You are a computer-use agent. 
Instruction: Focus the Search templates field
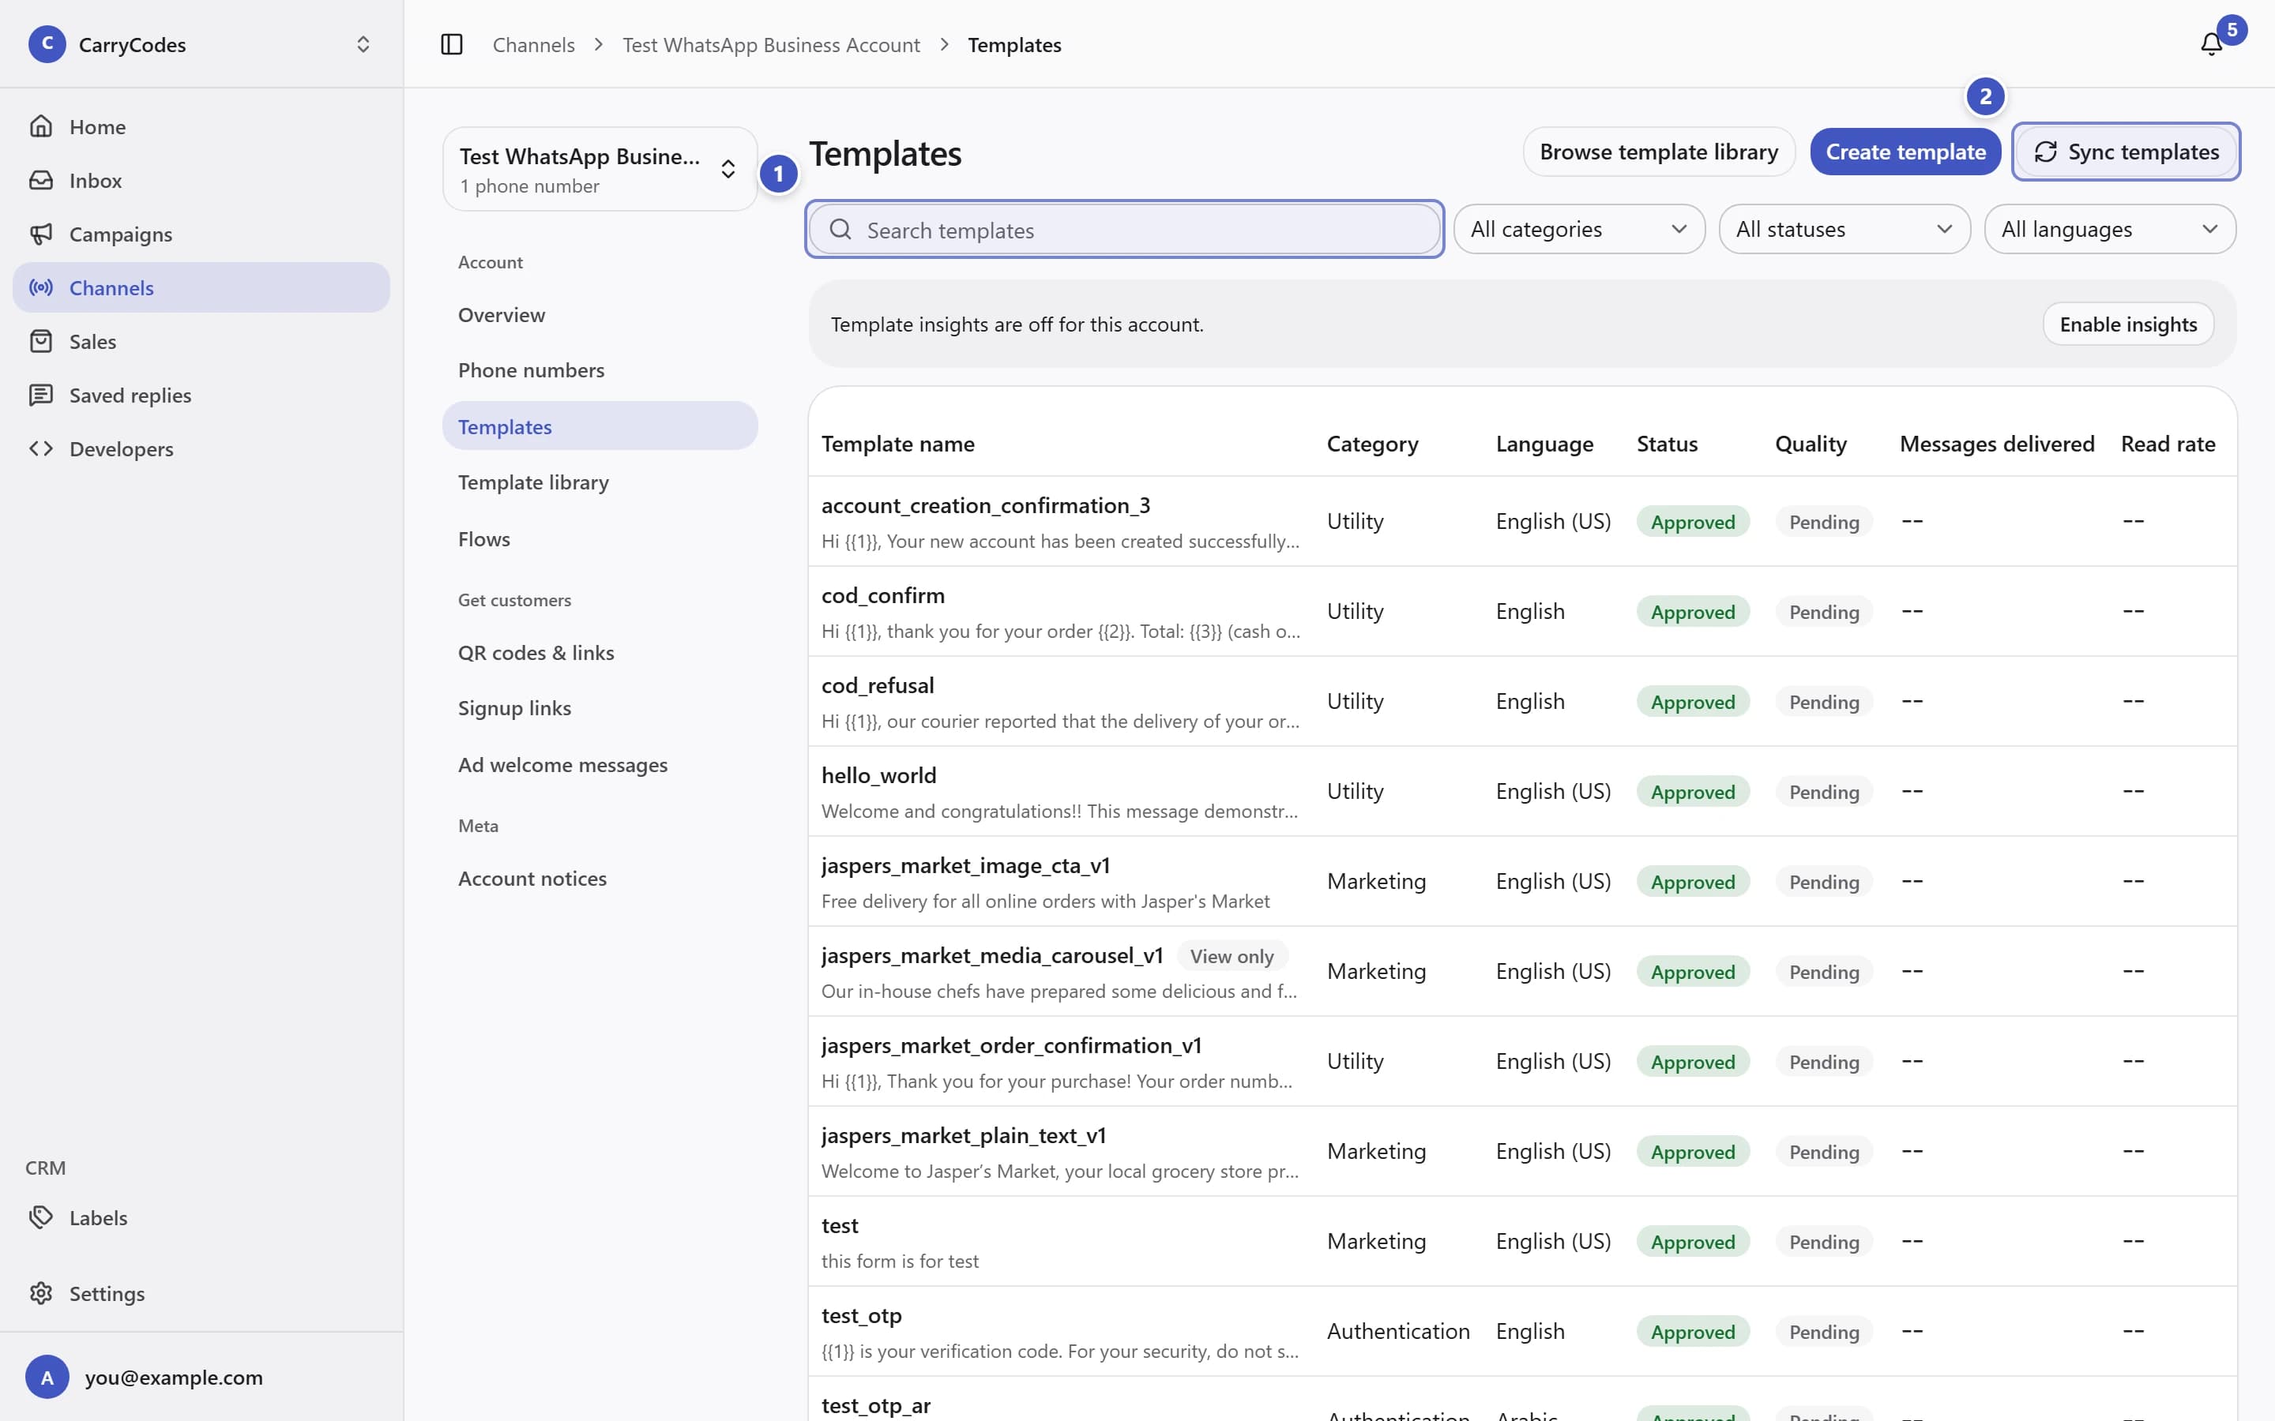pyautogui.click(x=1124, y=229)
